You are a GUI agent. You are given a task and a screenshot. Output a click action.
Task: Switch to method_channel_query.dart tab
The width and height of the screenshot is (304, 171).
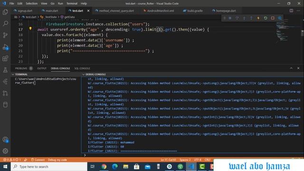[x=114, y=10]
